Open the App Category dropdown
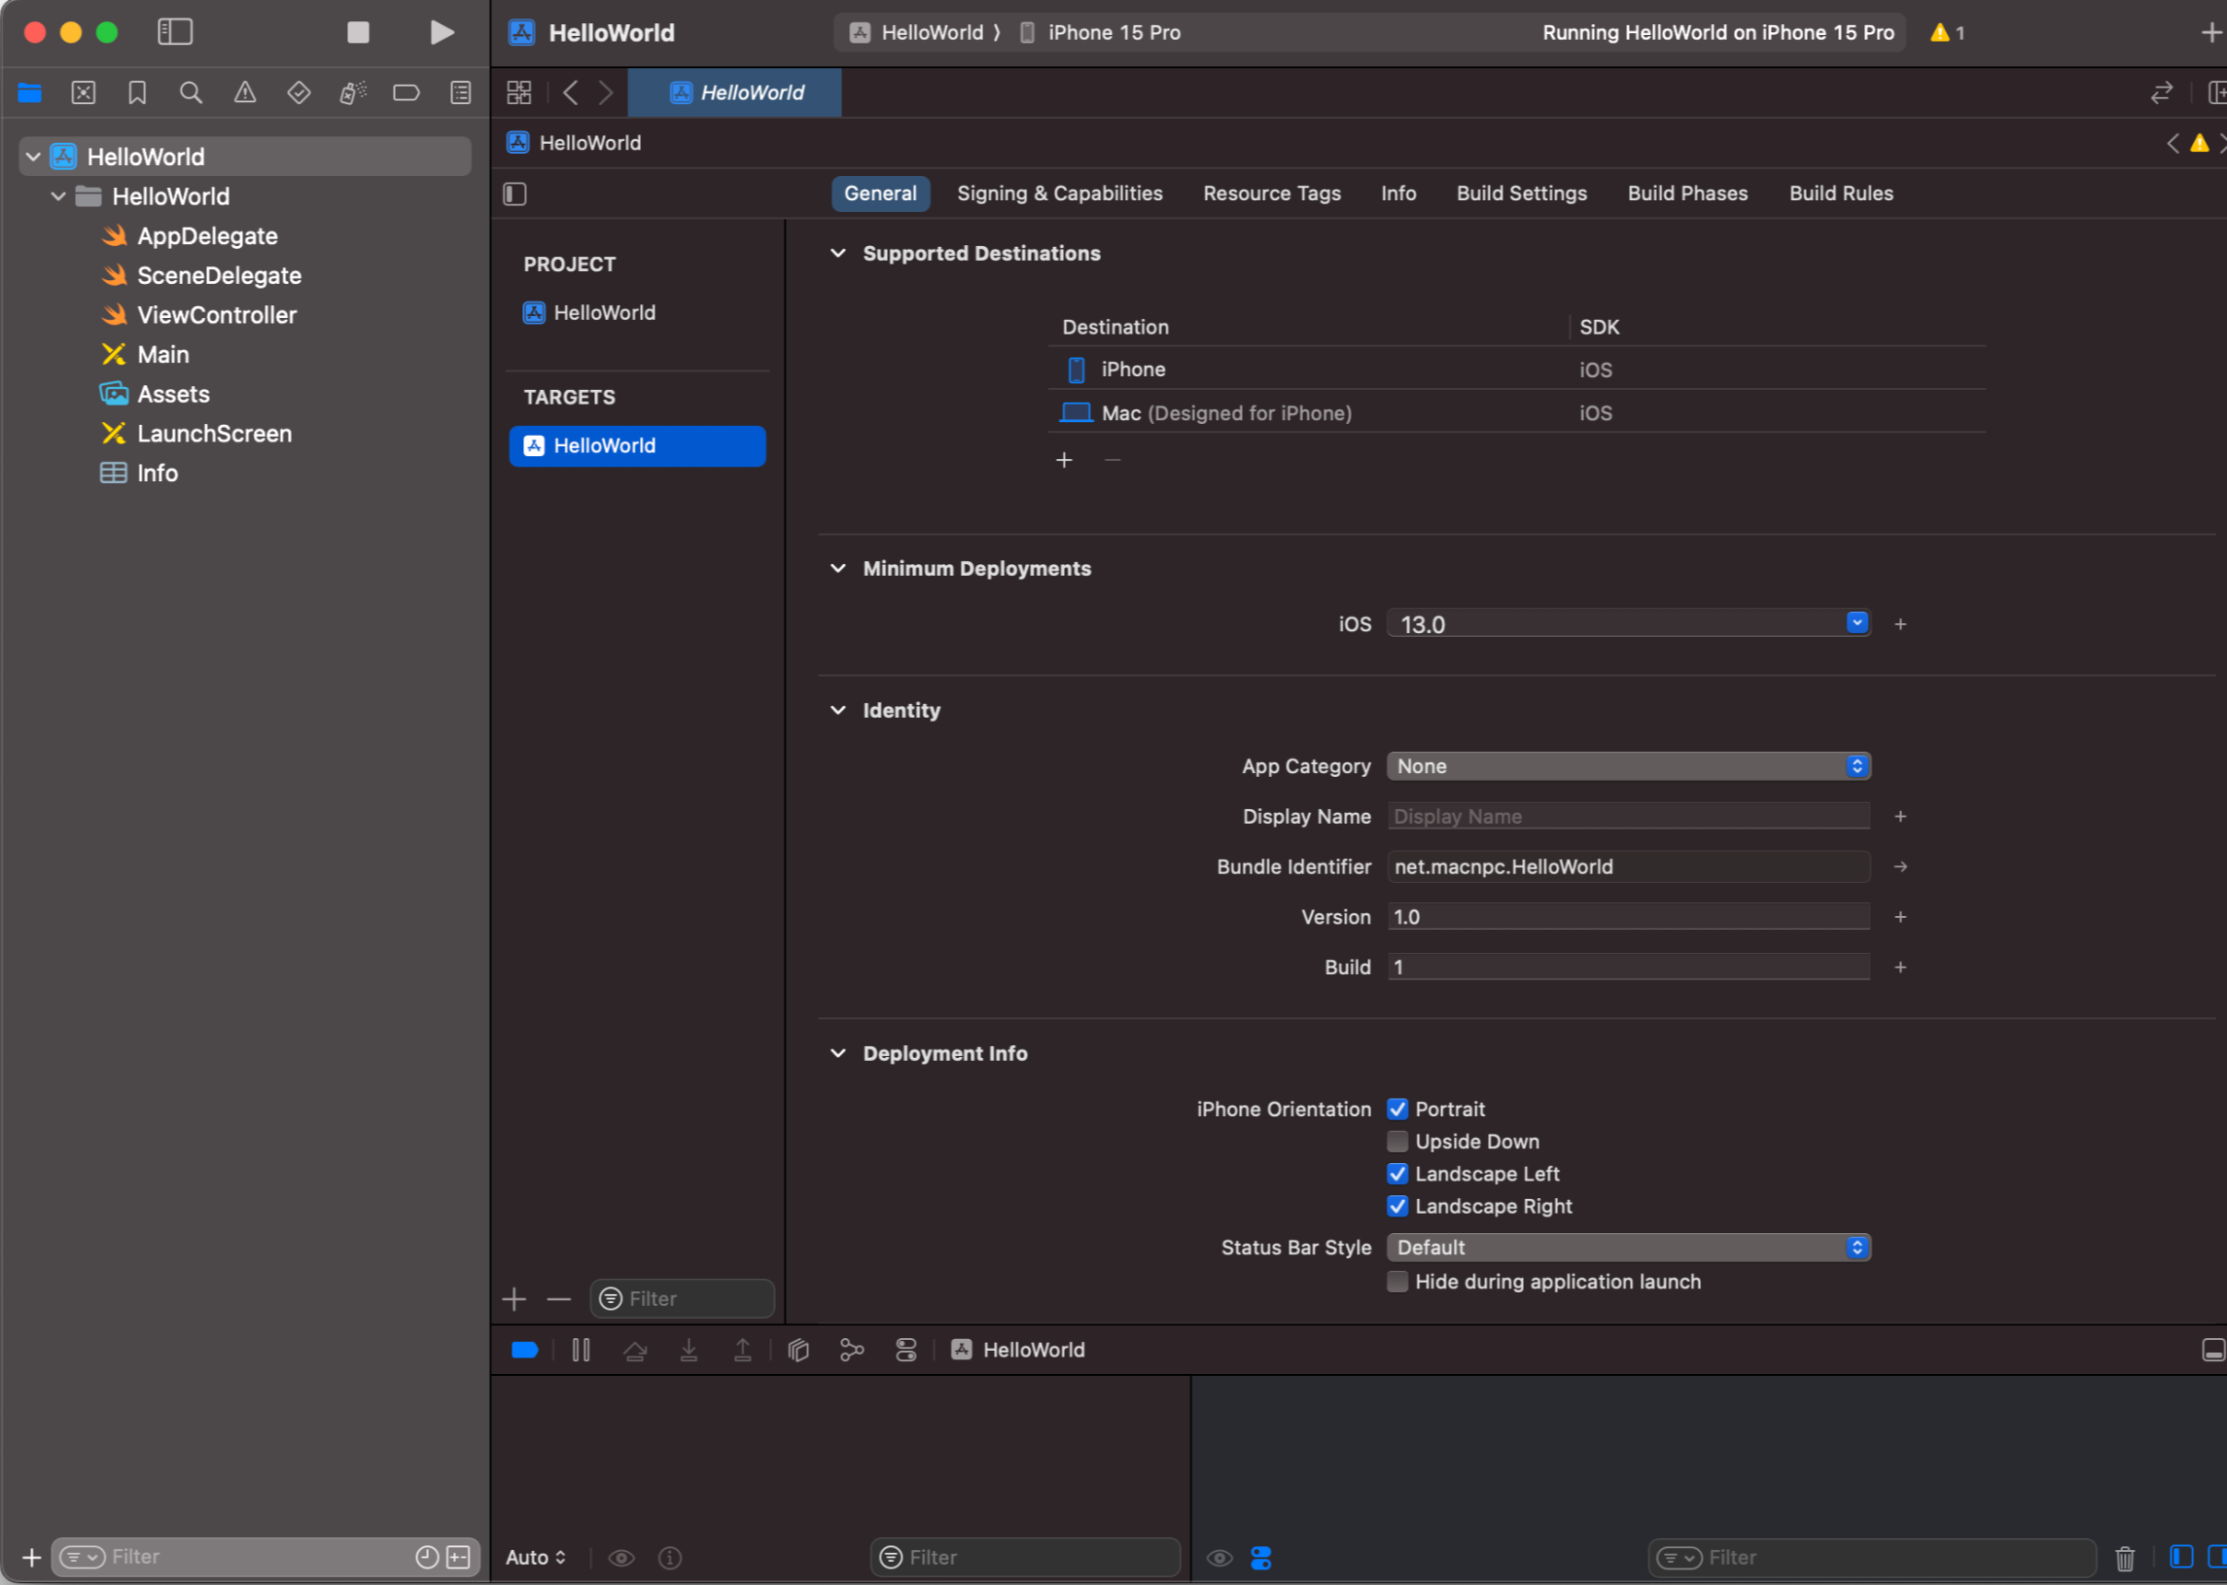 (x=1628, y=766)
